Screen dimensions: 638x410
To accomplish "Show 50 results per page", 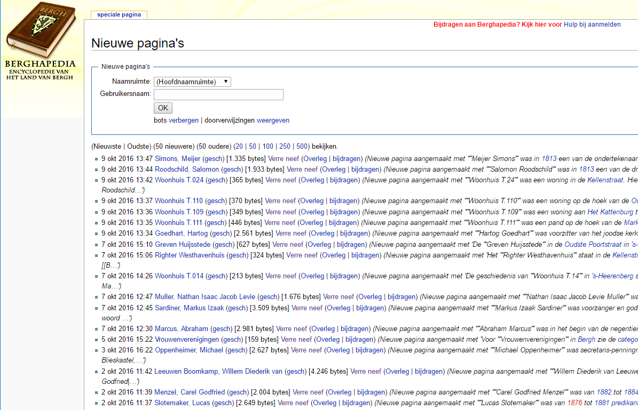I will point(253,146).
